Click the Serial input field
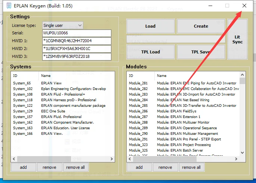 point(77,33)
